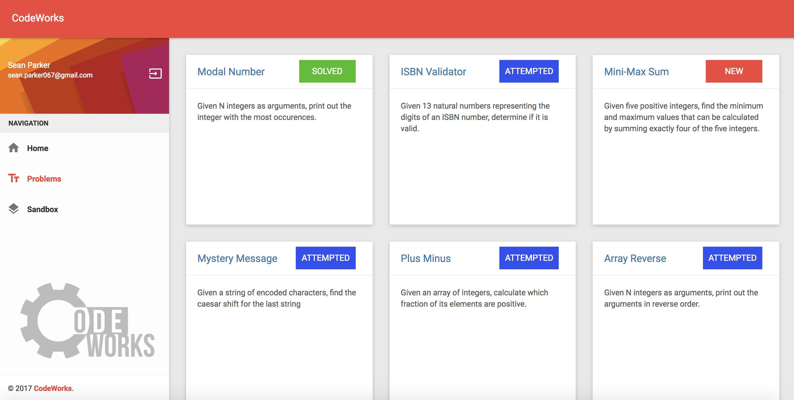Click the Sandbox layers icon
Image resolution: width=794 pixels, height=400 pixels.
coord(14,209)
